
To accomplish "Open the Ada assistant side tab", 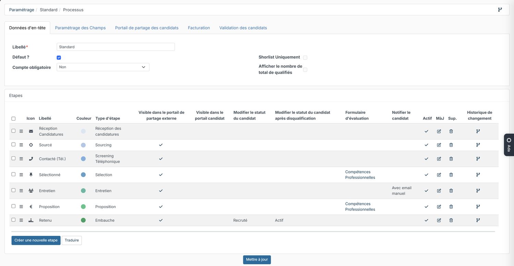I will pos(509,145).
